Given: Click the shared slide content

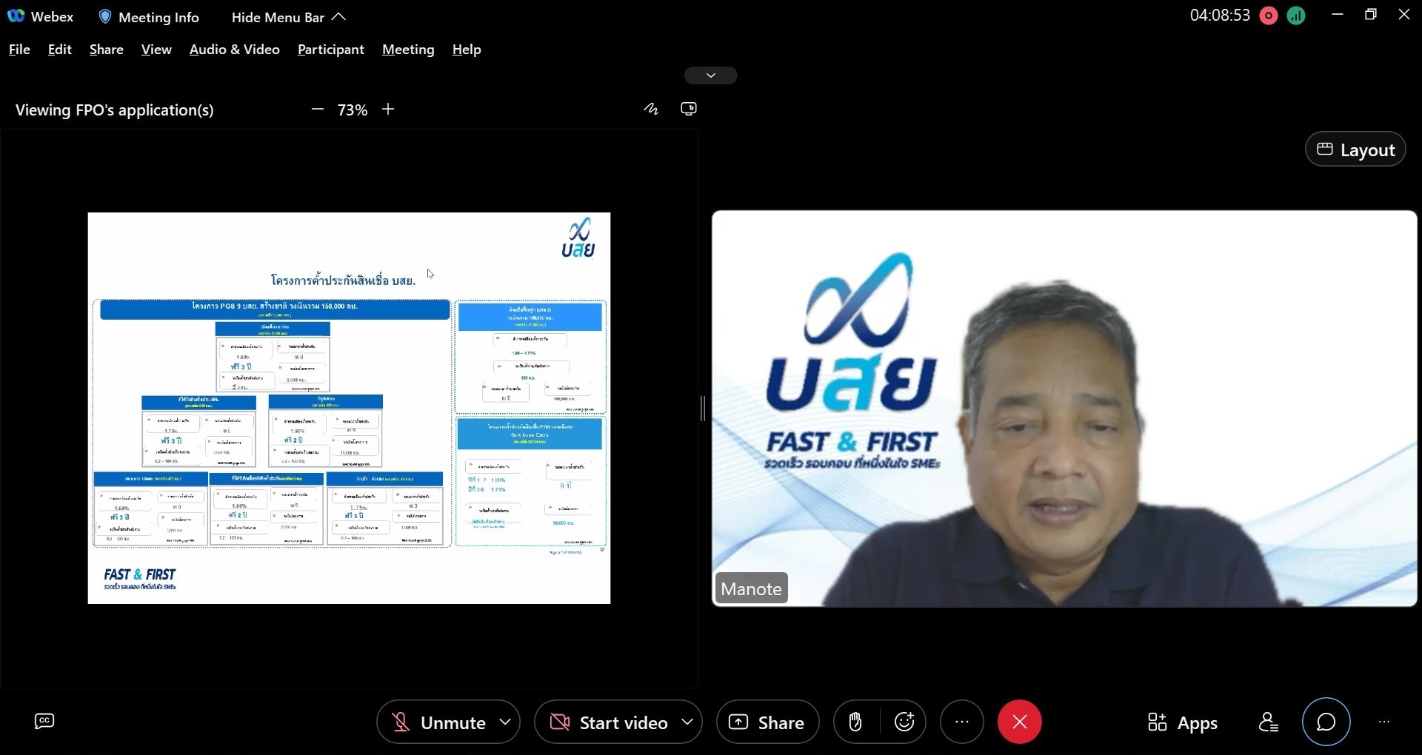Looking at the screenshot, I should (x=349, y=409).
